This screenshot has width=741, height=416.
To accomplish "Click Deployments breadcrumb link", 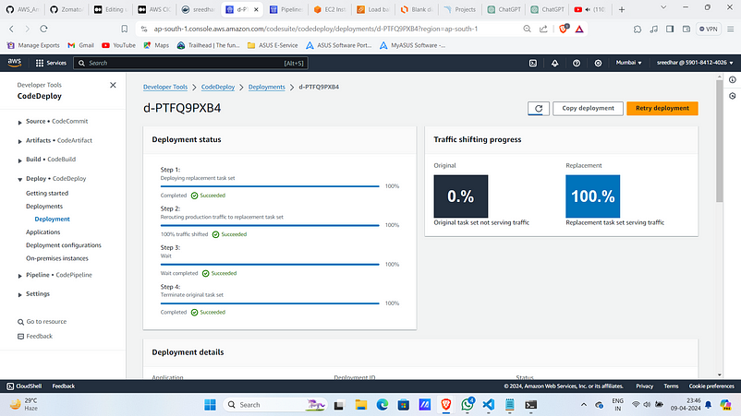I will [x=266, y=87].
